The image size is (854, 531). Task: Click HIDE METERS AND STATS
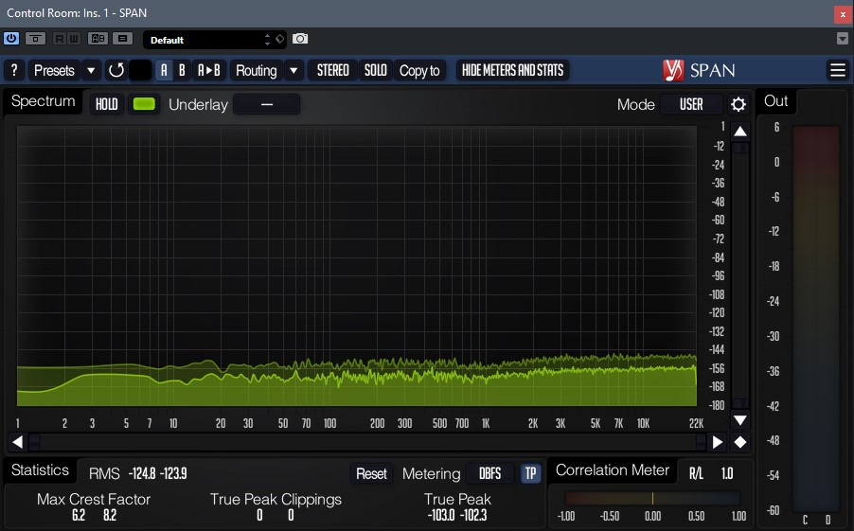point(512,70)
